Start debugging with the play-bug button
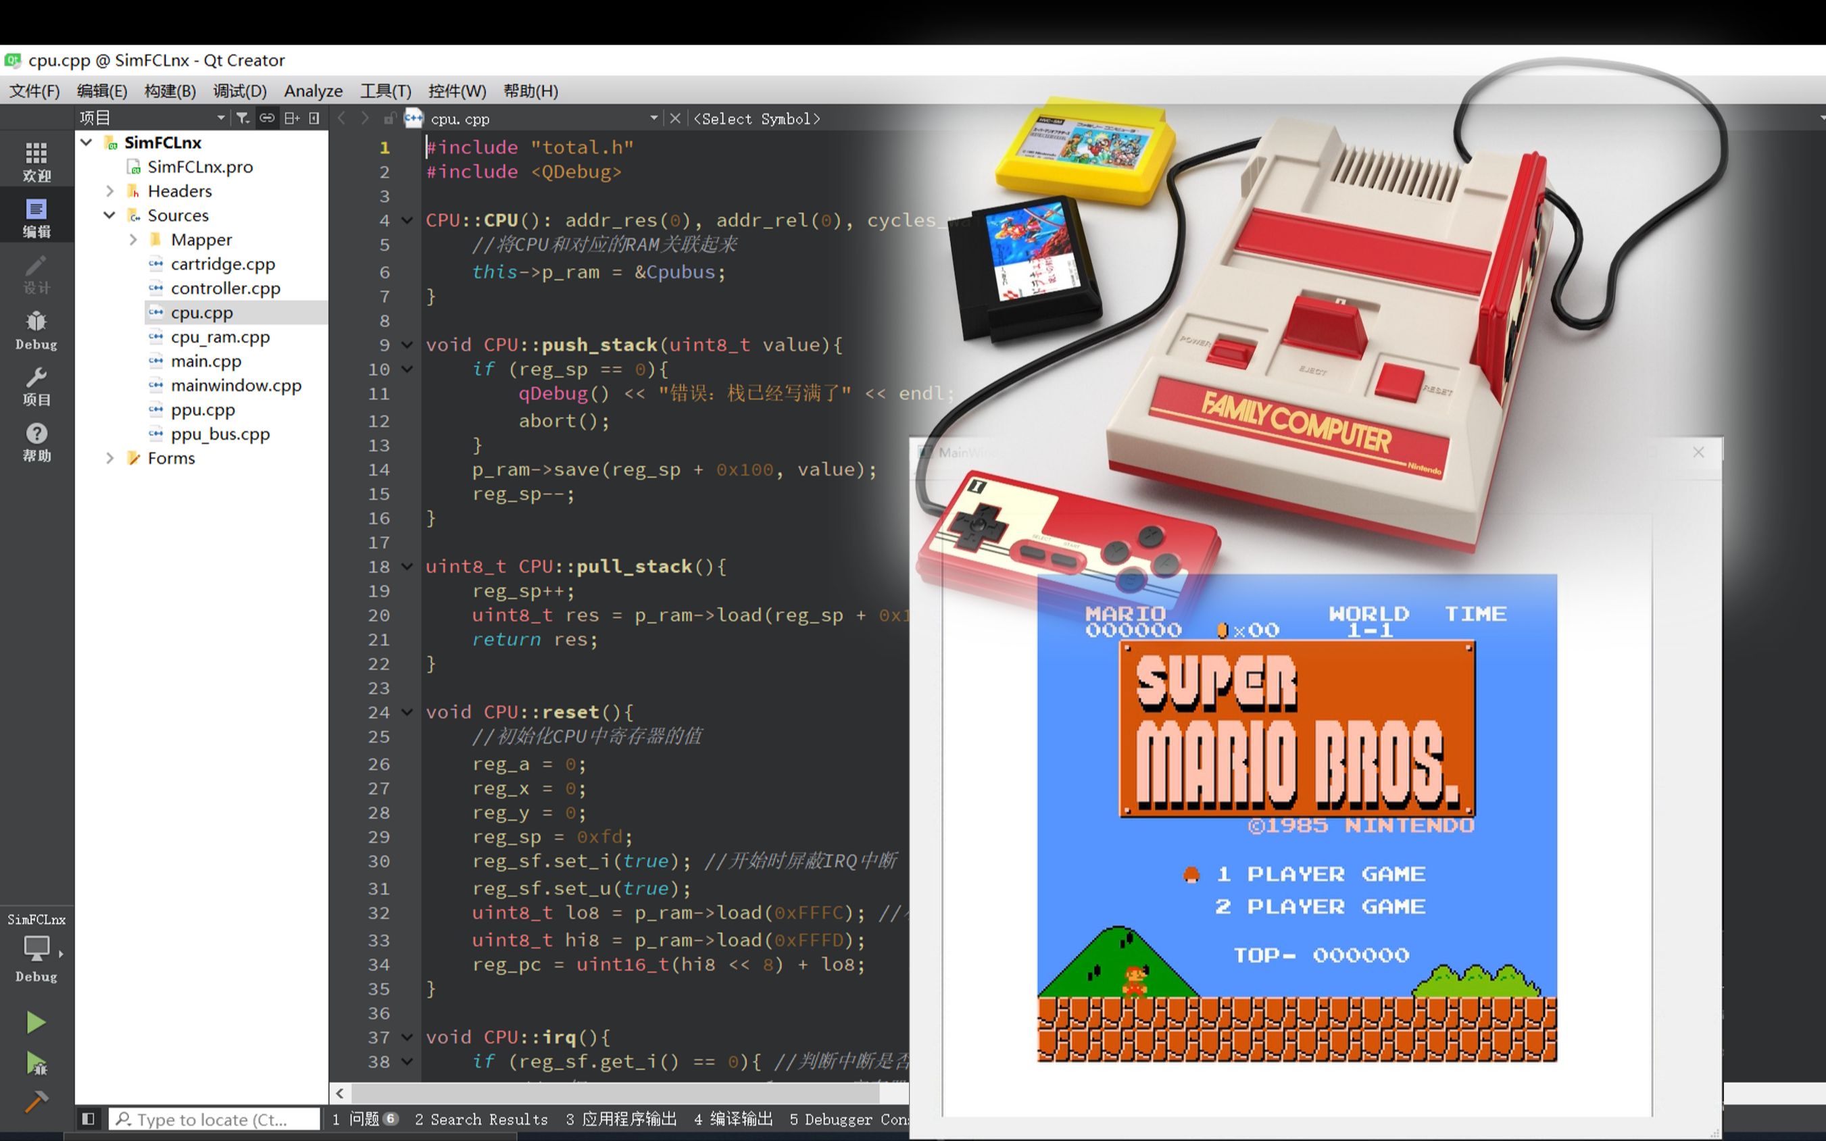Screen dimensions: 1826x1141 click(x=35, y=1063)
